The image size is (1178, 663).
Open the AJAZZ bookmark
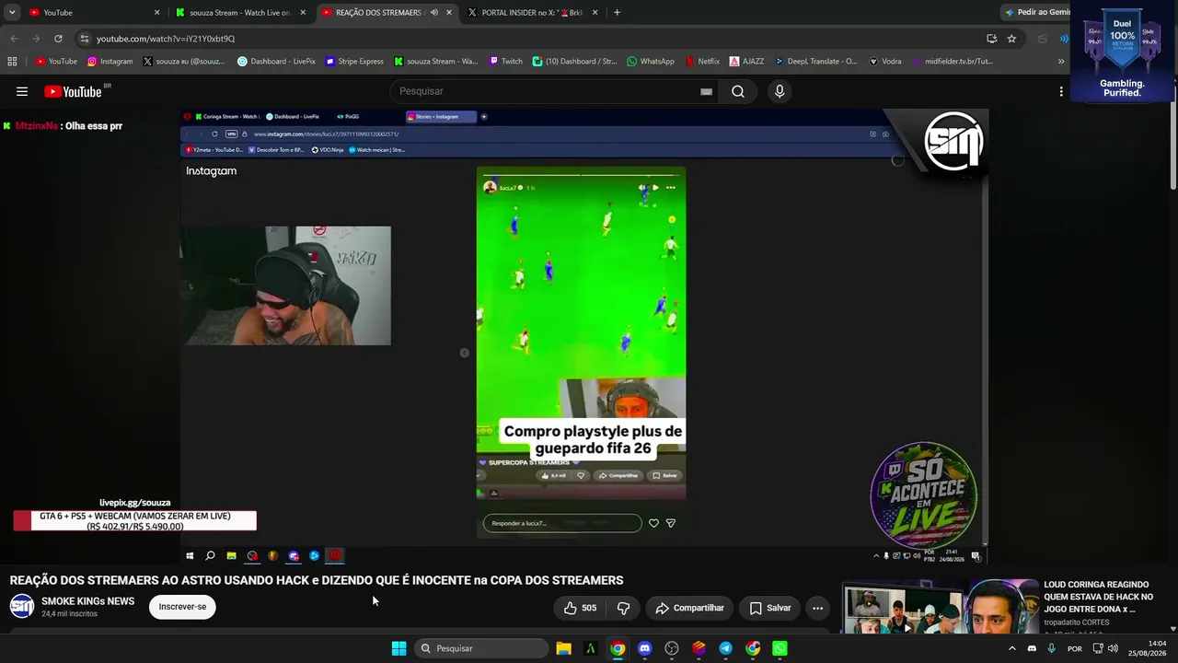point(746,62)
